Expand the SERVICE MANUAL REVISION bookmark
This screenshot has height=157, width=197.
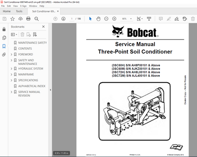click(11, 92)
